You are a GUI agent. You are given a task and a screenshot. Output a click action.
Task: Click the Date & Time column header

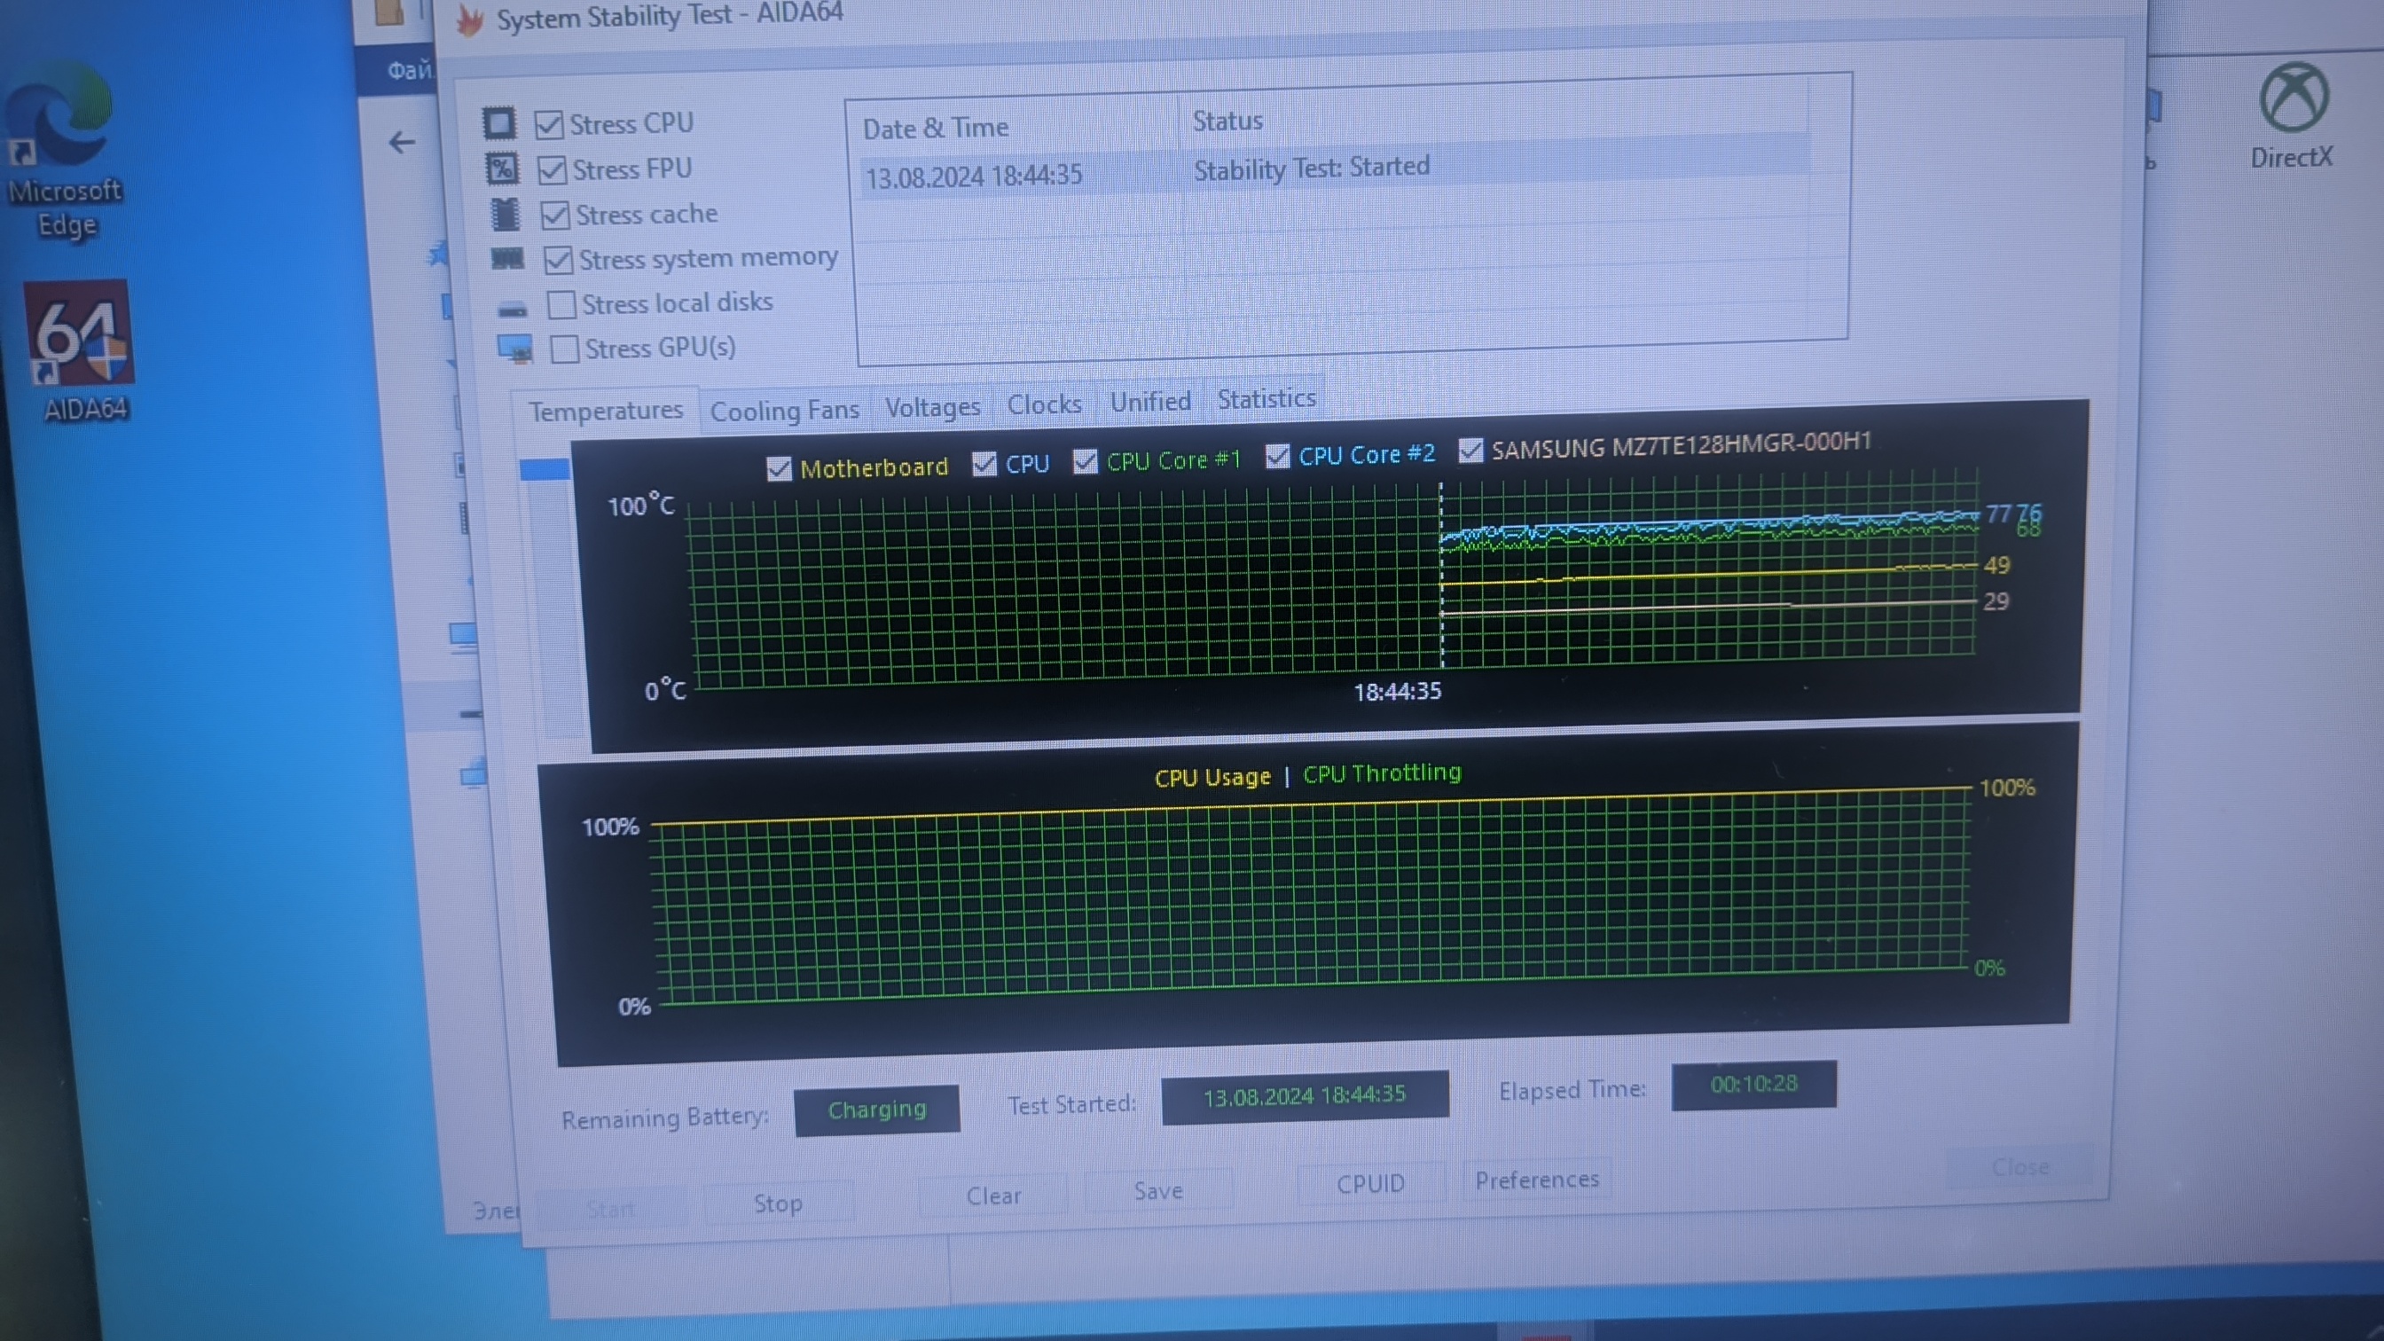pyautogui.click(x=1010, y=127)
